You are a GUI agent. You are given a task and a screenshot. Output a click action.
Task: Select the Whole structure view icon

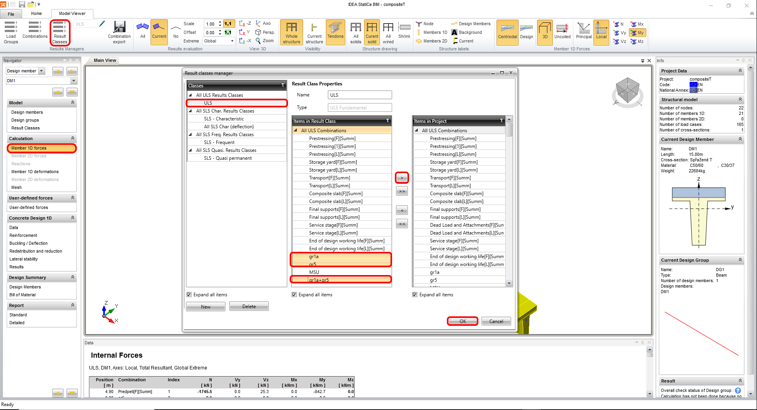[291, 32]
